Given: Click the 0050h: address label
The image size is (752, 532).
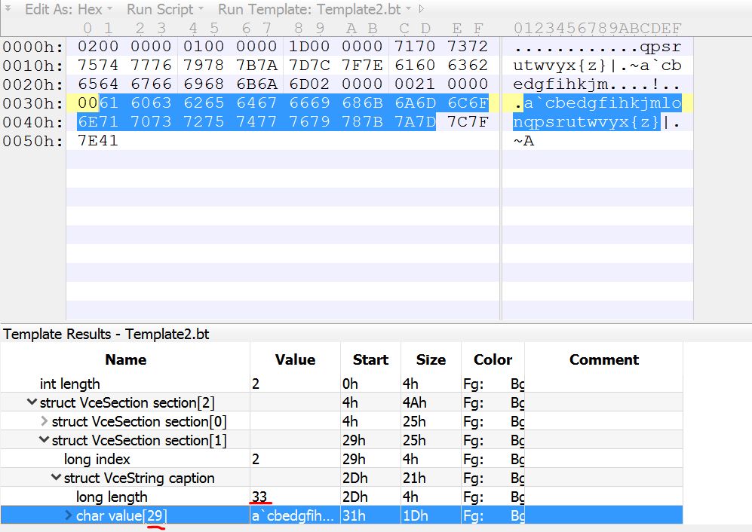Looking at the screenshot, I should [32, 141].
